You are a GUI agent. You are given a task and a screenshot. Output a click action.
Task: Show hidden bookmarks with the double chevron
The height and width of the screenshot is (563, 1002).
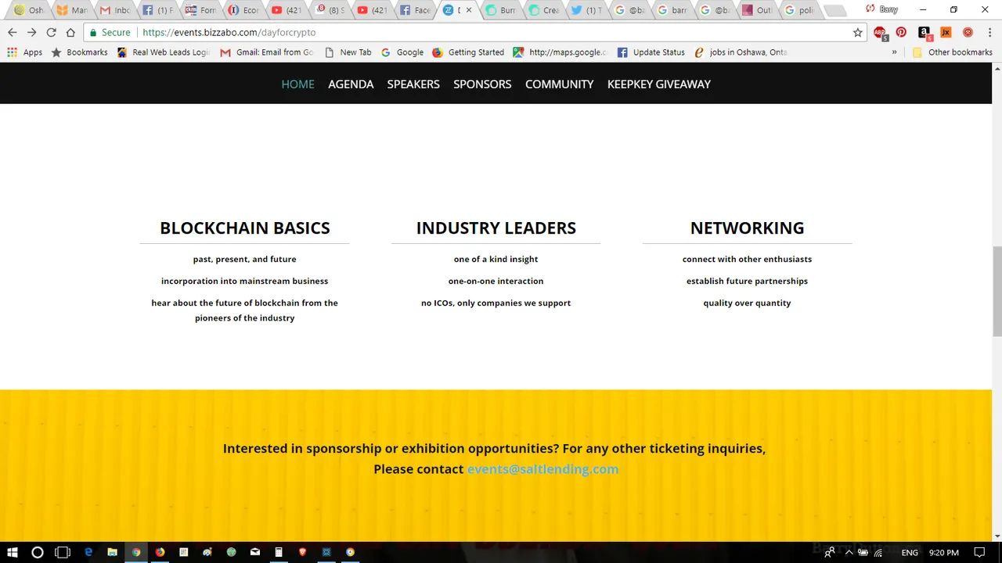894,52
